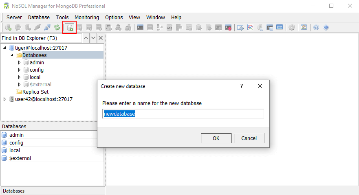
Task: Click the performance chart monitoring icon
Action: tap(250, 28)
